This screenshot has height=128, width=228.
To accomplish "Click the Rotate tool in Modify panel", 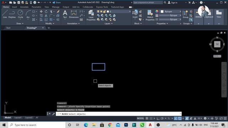I will click(x=46, y=11).
